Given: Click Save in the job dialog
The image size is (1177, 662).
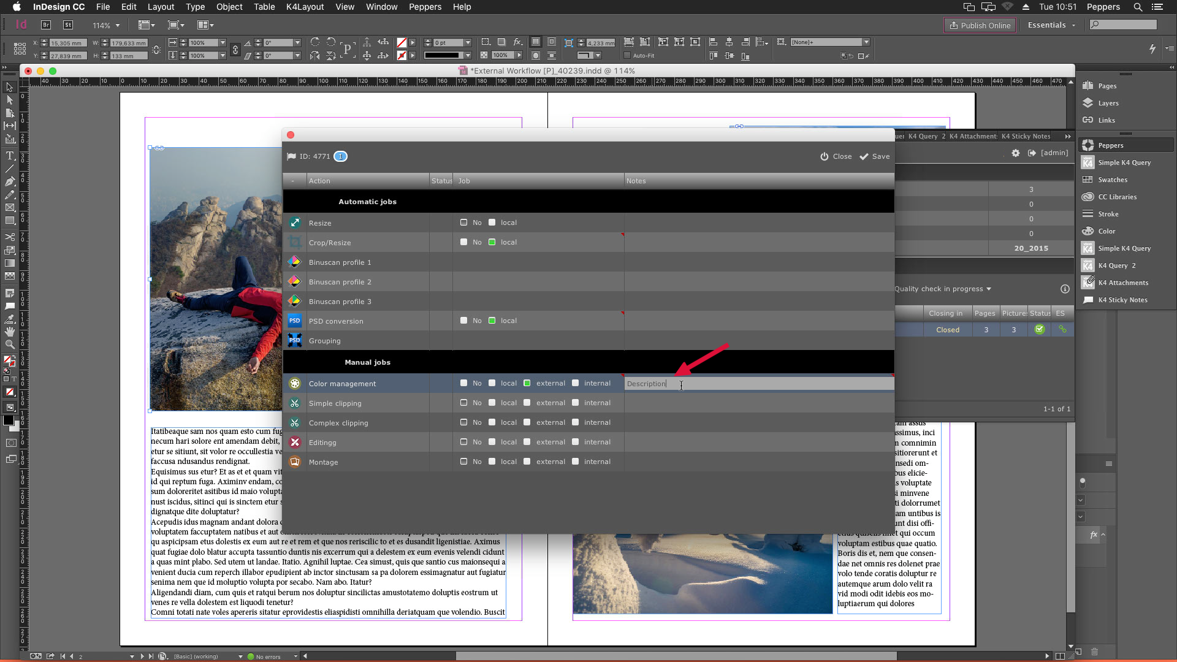Looking at the screenshot, I should click(x=875, y=156).
